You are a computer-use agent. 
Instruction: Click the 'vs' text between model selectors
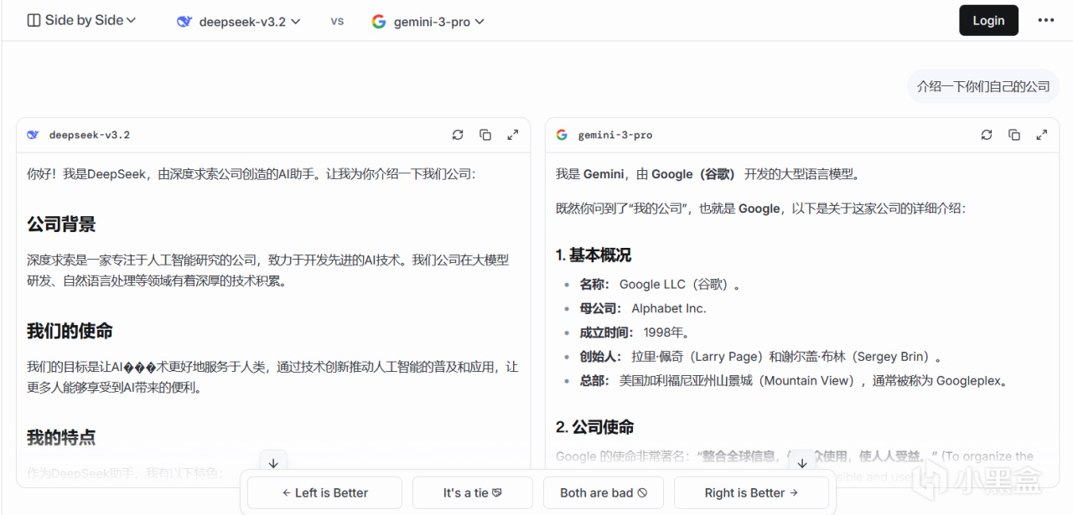click(337, 21)
